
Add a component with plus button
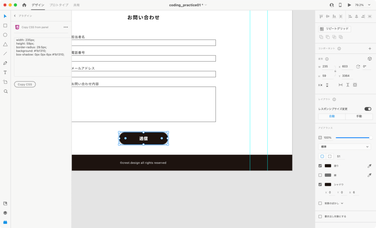point(370,49)
